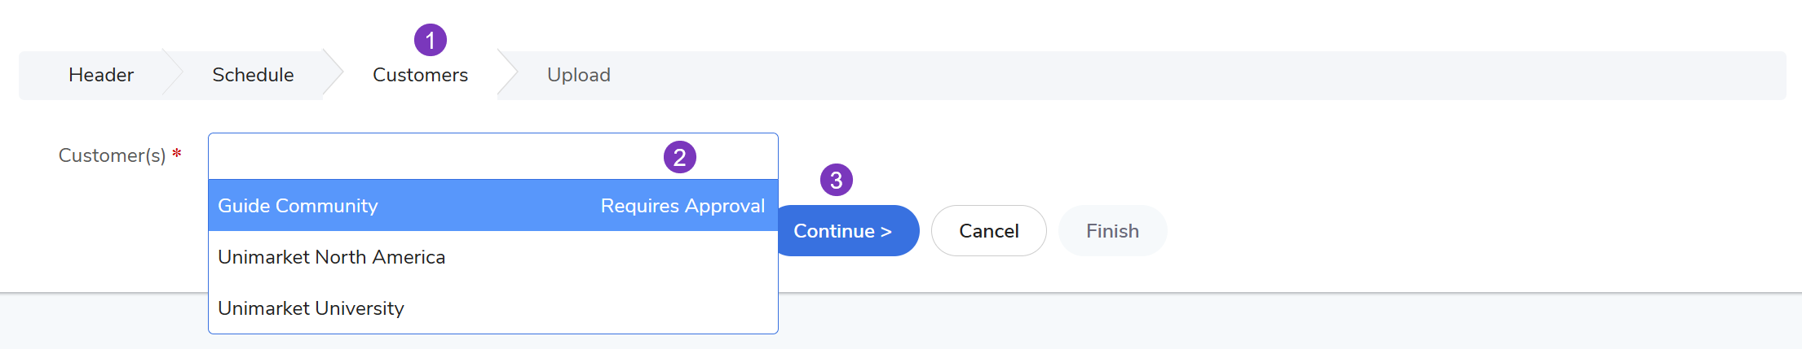The image size is (1802, 349).
Task: Click the purple step 1 badge
Action: (x=430, y=40)
